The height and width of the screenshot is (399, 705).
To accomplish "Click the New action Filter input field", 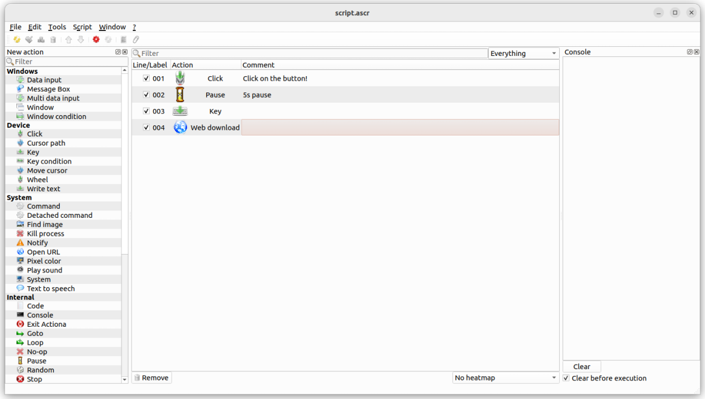I will coord(67,62).
